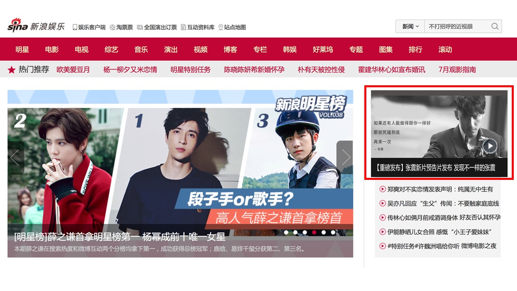This screenshot has width=517, height=291.
Task: Go to the 电影 navigation tab
Action: tap(52, 49)
